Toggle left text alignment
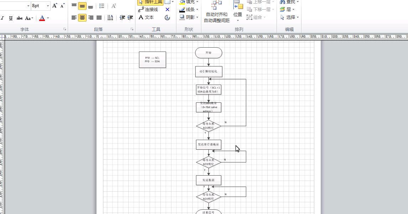Viewport: 408px width, 214px height. [x=74, y=18]
